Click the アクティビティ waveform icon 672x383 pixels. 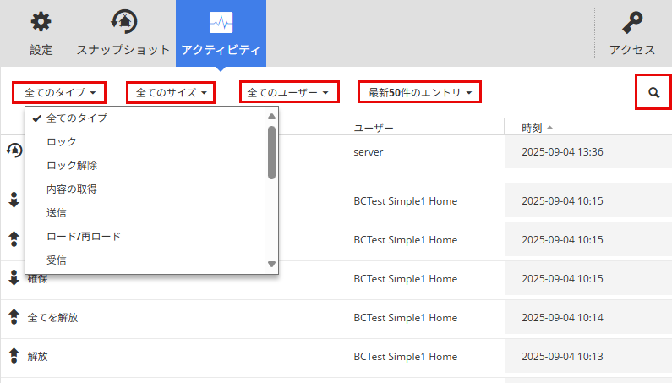221,23
